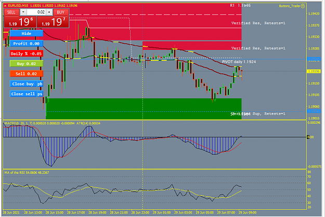Click the 29 Jun 09:00 time label

tap(248, 213)
